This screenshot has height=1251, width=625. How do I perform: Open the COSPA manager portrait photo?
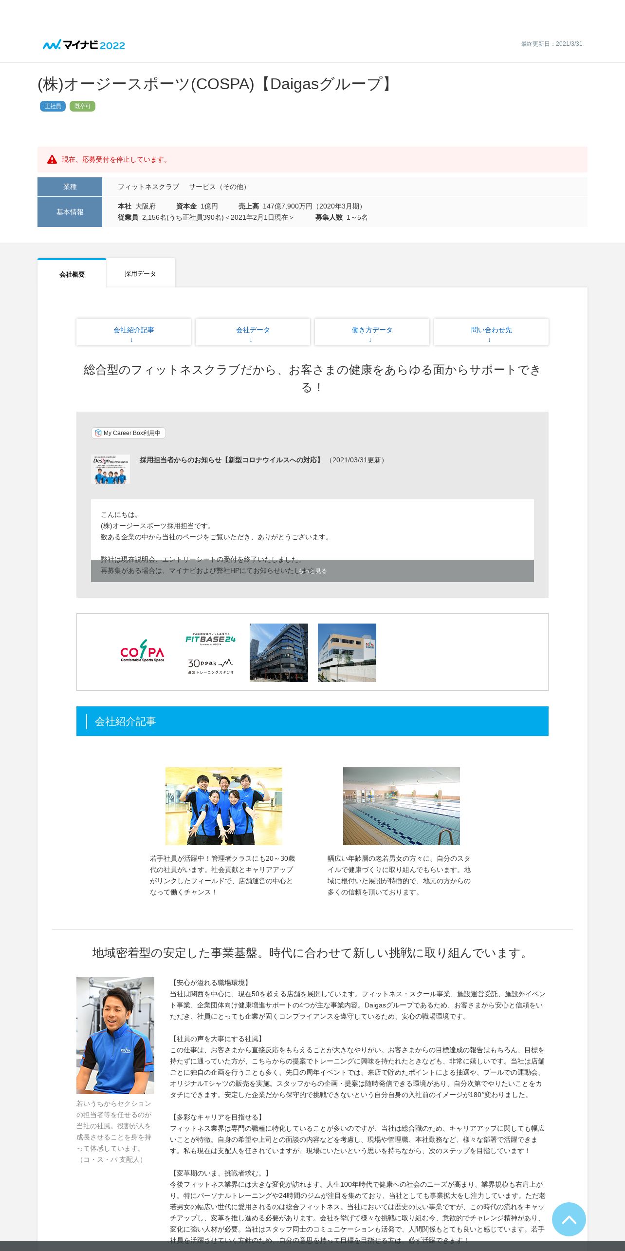[x=115, y=1035]
